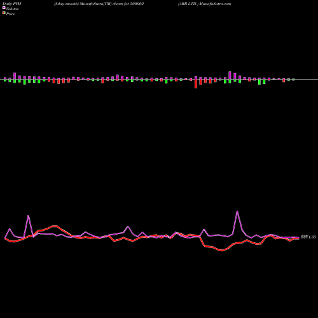318x318 pixels.
Task: Click the end-of-line value label ending '1.85'
Action: pyautogui.click(x=308, y=237)
